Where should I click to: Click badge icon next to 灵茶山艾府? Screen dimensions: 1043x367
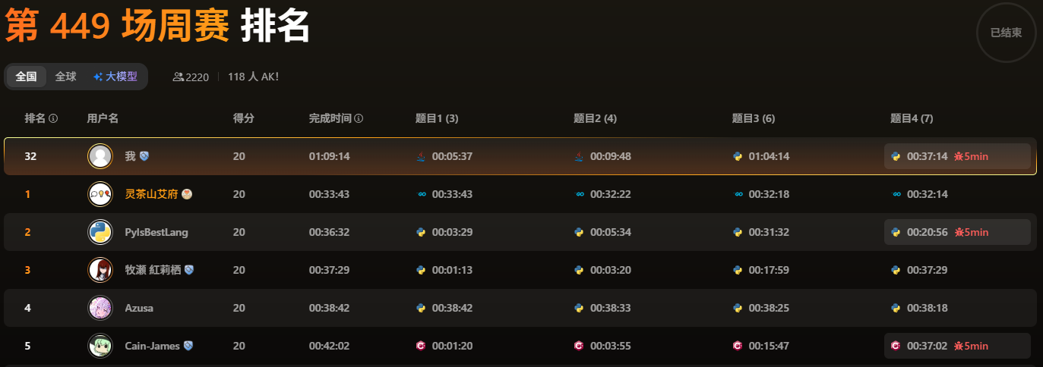point(187,194)
